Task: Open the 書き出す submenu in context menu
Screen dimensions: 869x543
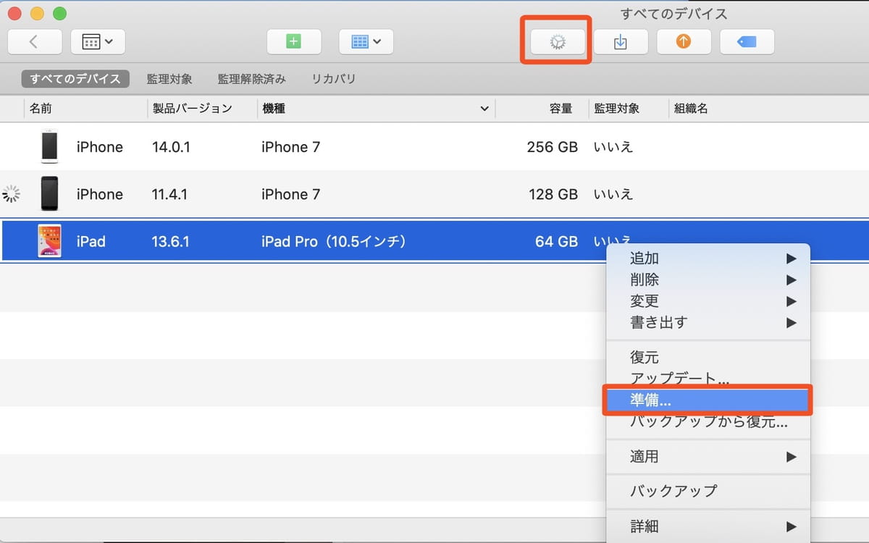Action: pos(708,323)
